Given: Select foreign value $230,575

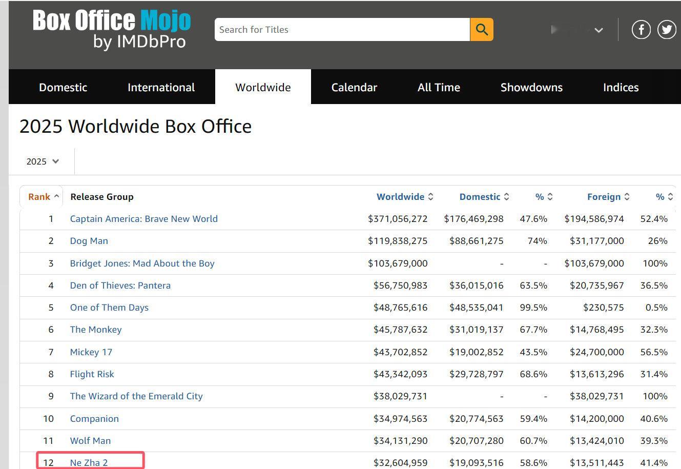Looking at the screenshot, I should 604,308.
